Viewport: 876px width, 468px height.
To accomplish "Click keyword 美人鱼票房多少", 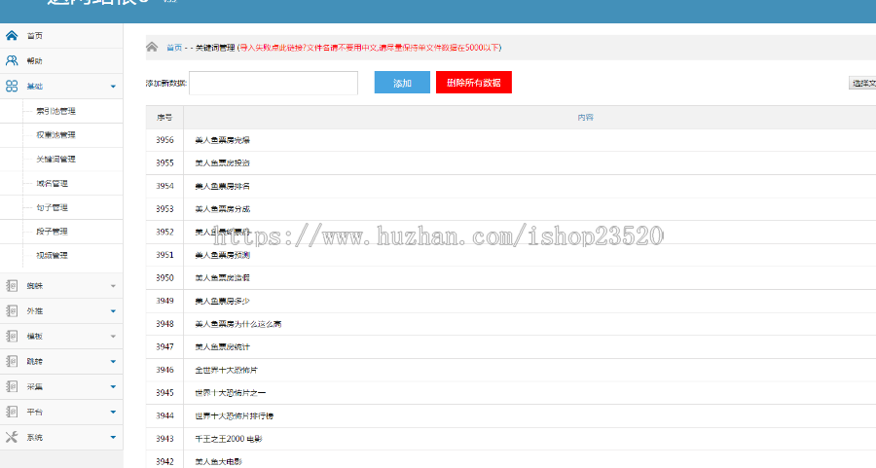I will pyautogui.click(x=222, y=301).
